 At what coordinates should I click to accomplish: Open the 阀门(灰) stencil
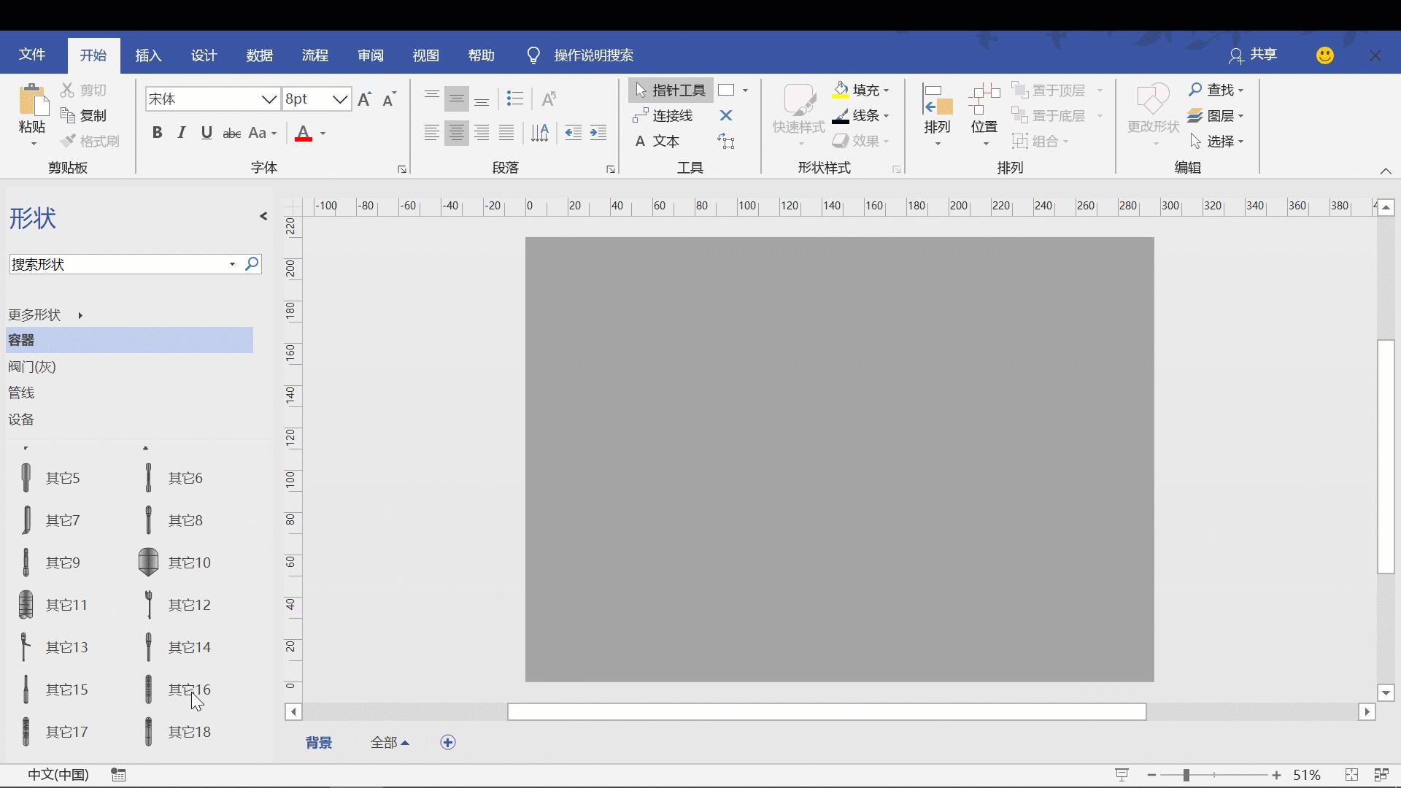(x=32, y=366)
